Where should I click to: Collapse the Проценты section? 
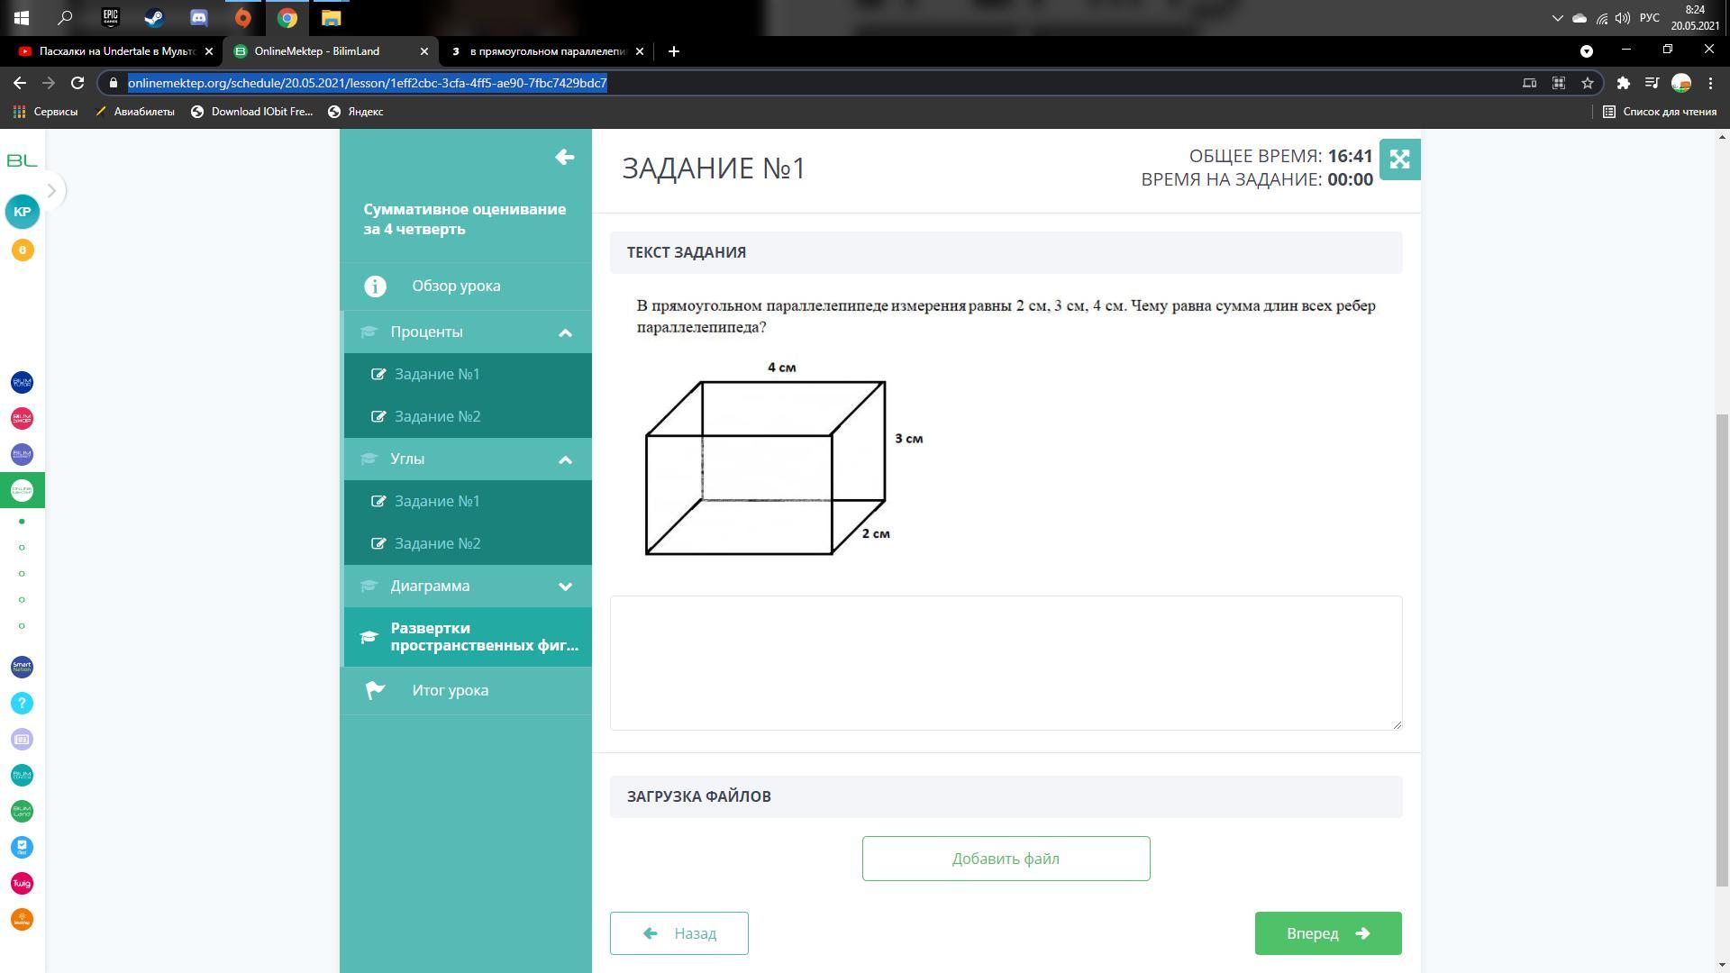[x=565, y=332]
